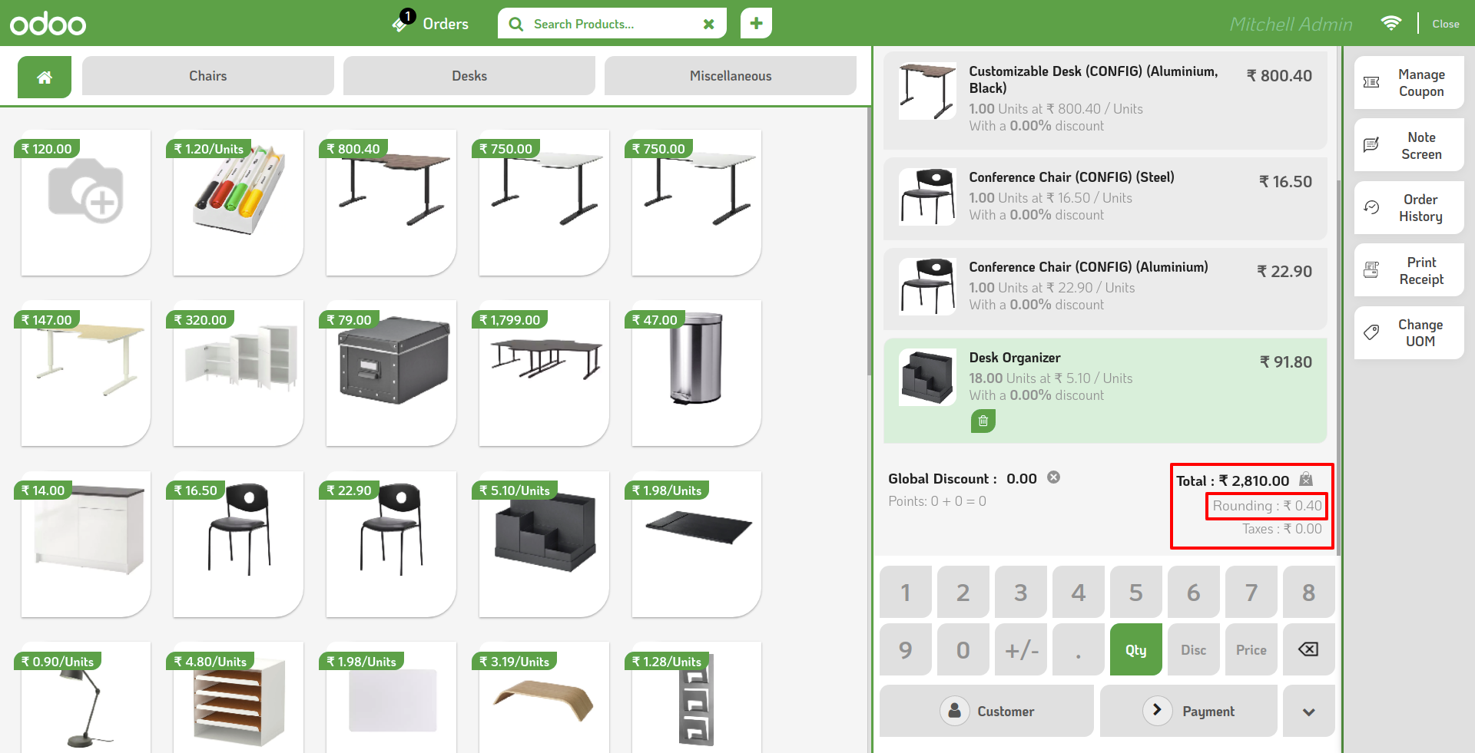This screenshot has height=753, width=1475.
Task: Select the Desks category tab
Action: (x=469, y=76)
